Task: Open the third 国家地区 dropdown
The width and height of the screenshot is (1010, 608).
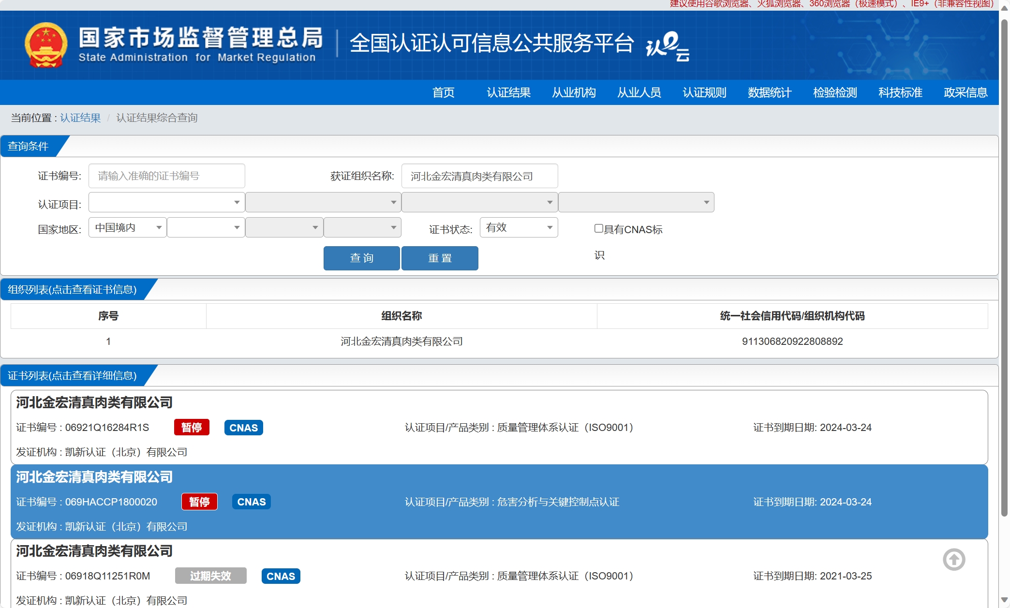Action: click(284, 227)
